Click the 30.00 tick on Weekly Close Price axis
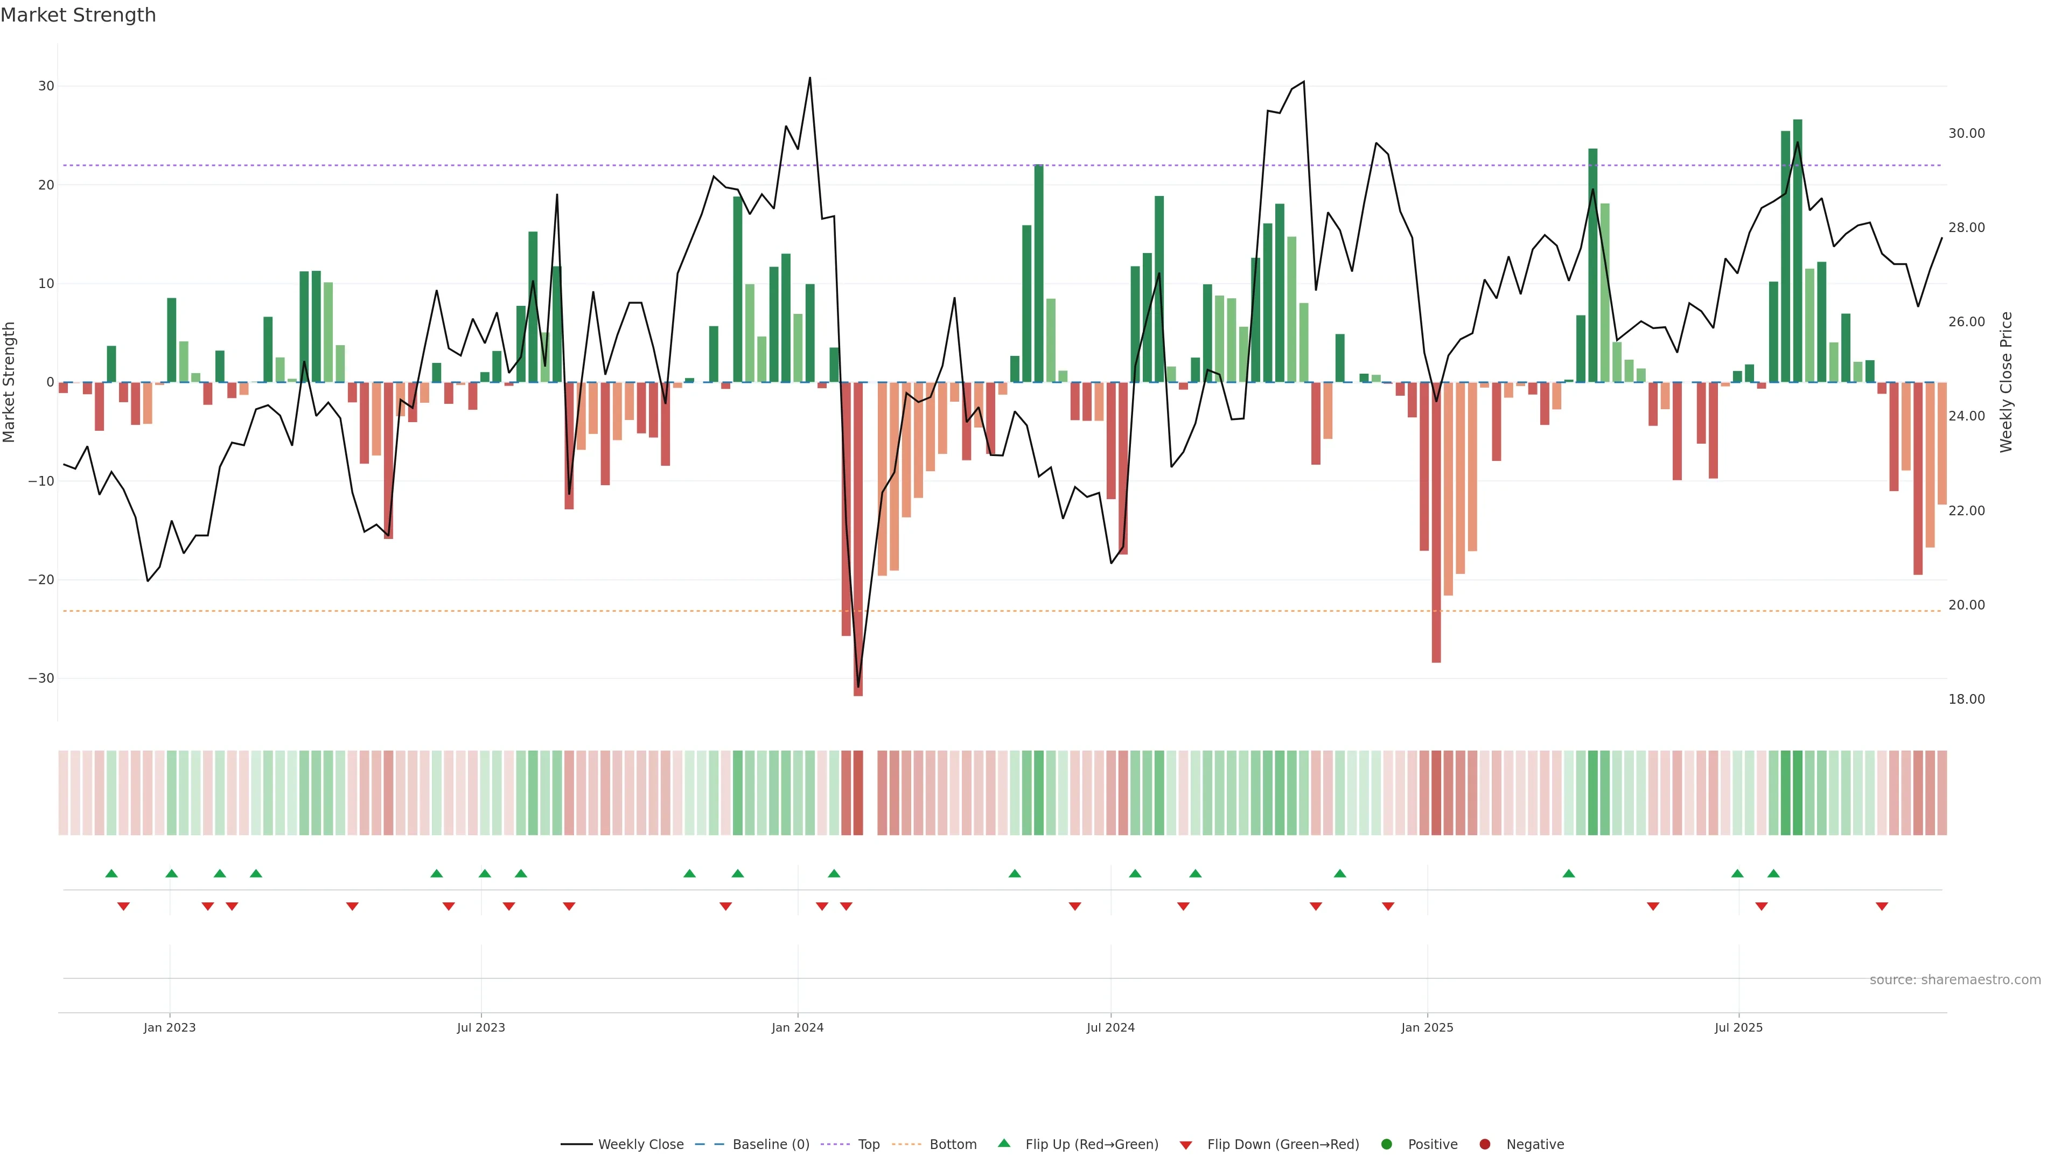Viewport: 2068px width, 1163px height. click(x=1966, y=133)
